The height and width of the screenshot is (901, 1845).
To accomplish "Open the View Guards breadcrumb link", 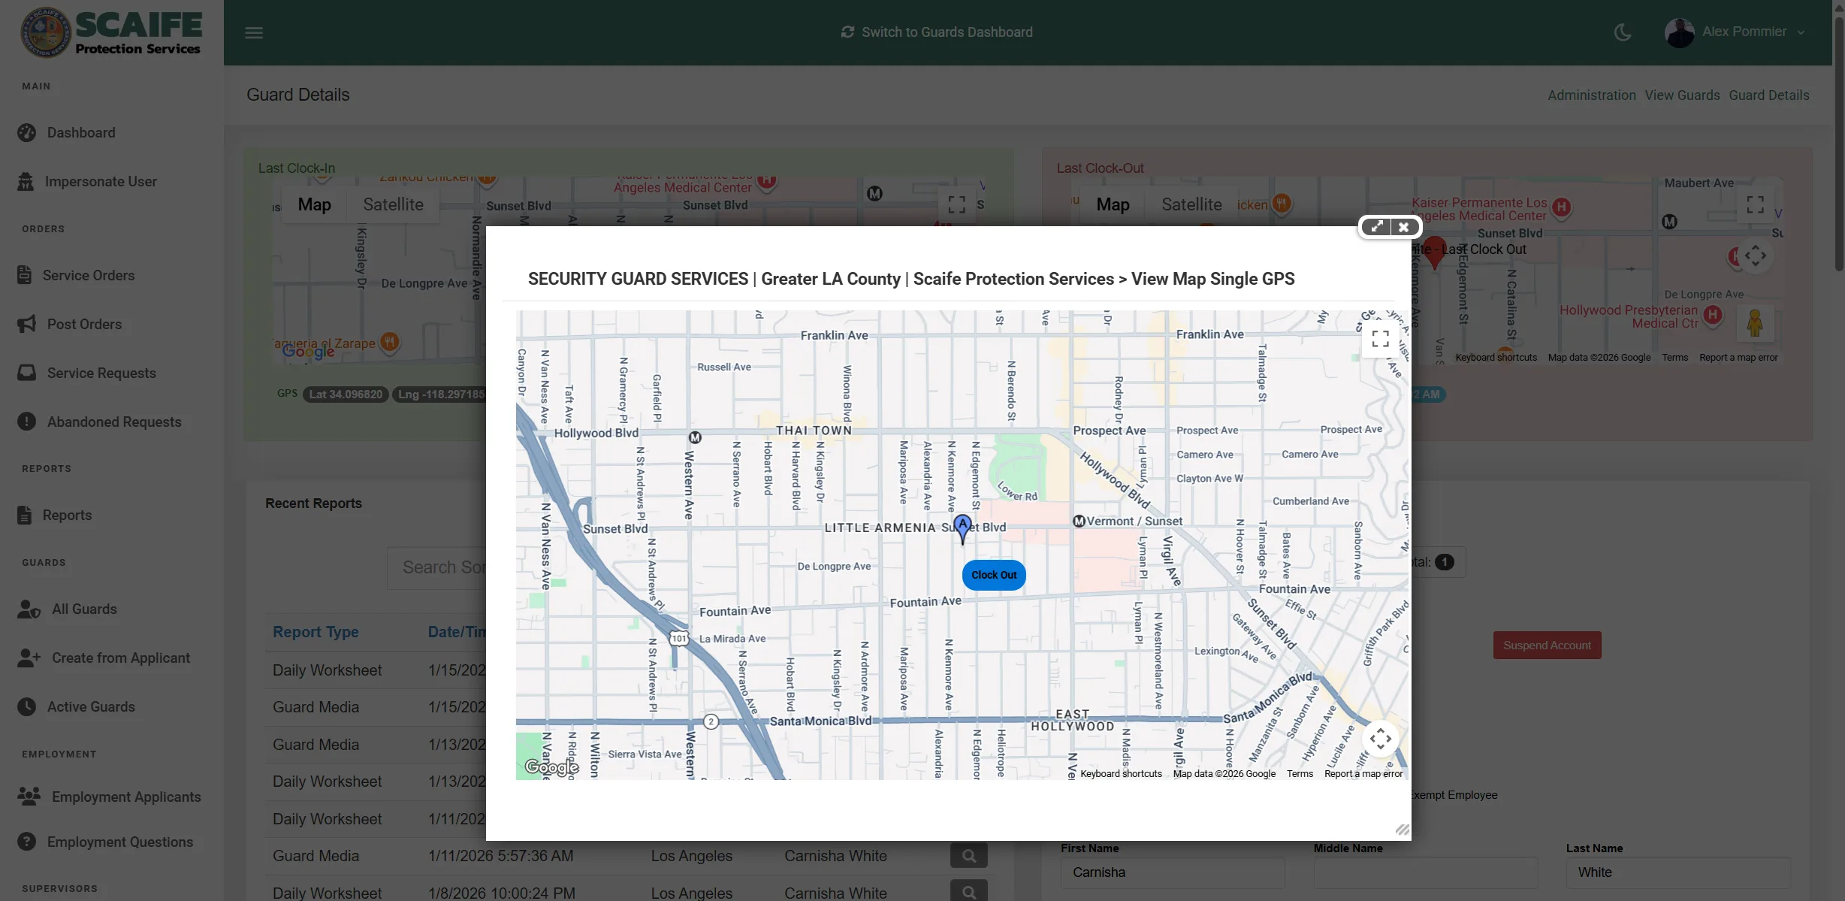I will (x=1682, y=95).
